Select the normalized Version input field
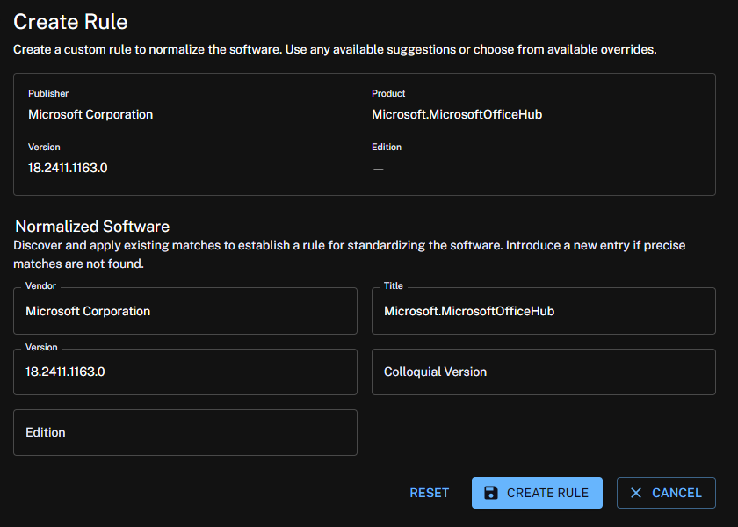Image resolution: width=738 pixels, height=527 pixels. point(184,372)
